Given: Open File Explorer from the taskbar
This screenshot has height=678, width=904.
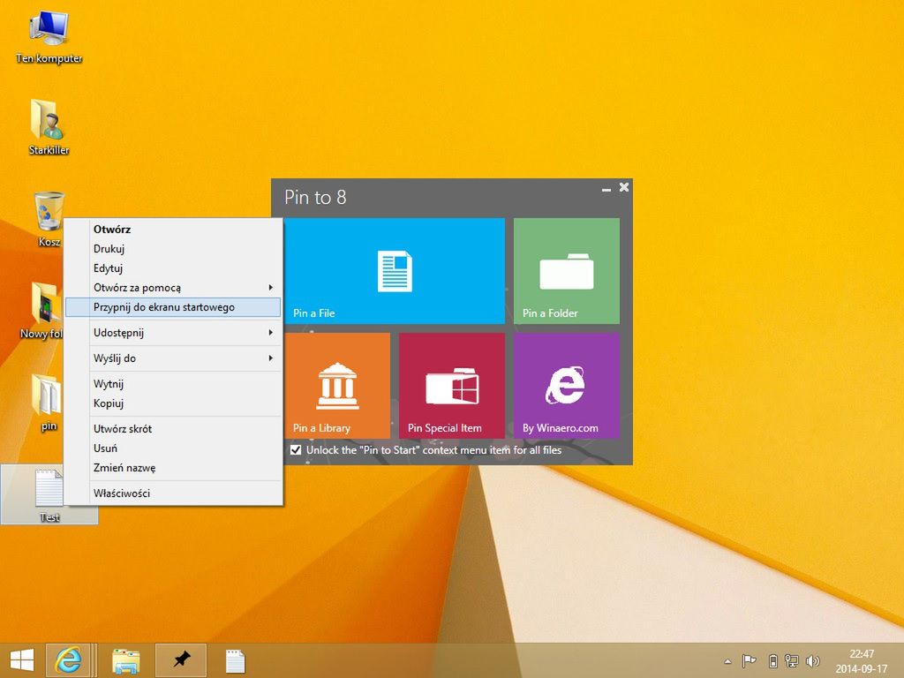Looking at the screenshot, I should (126, 659).
